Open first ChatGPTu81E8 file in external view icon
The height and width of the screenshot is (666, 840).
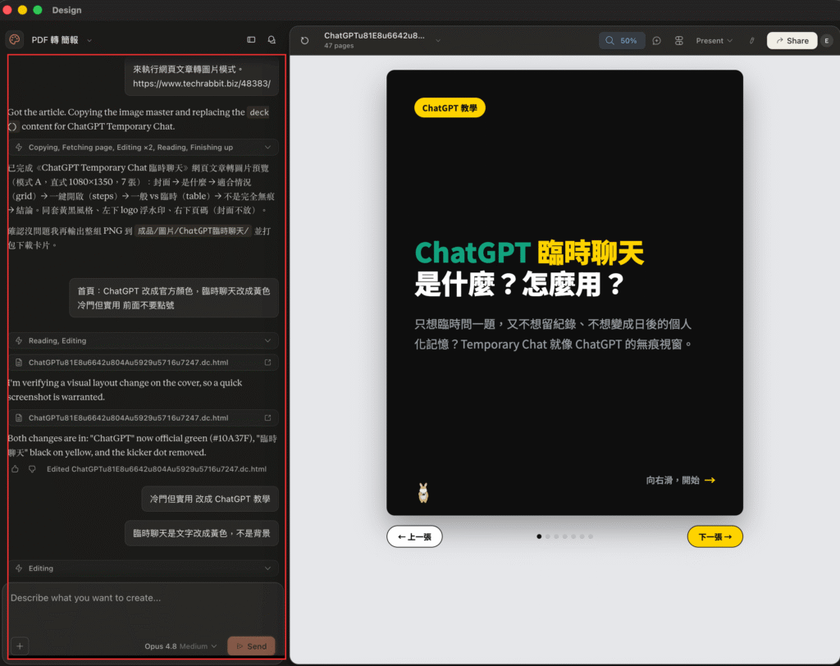(268, 363)
